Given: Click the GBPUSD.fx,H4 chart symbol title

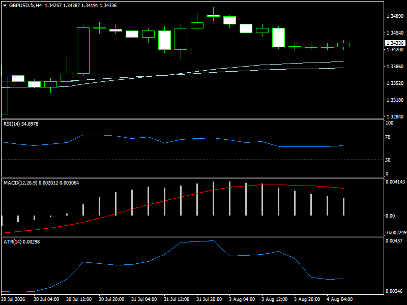Looking at the screenshot, I should pos(25,6).
